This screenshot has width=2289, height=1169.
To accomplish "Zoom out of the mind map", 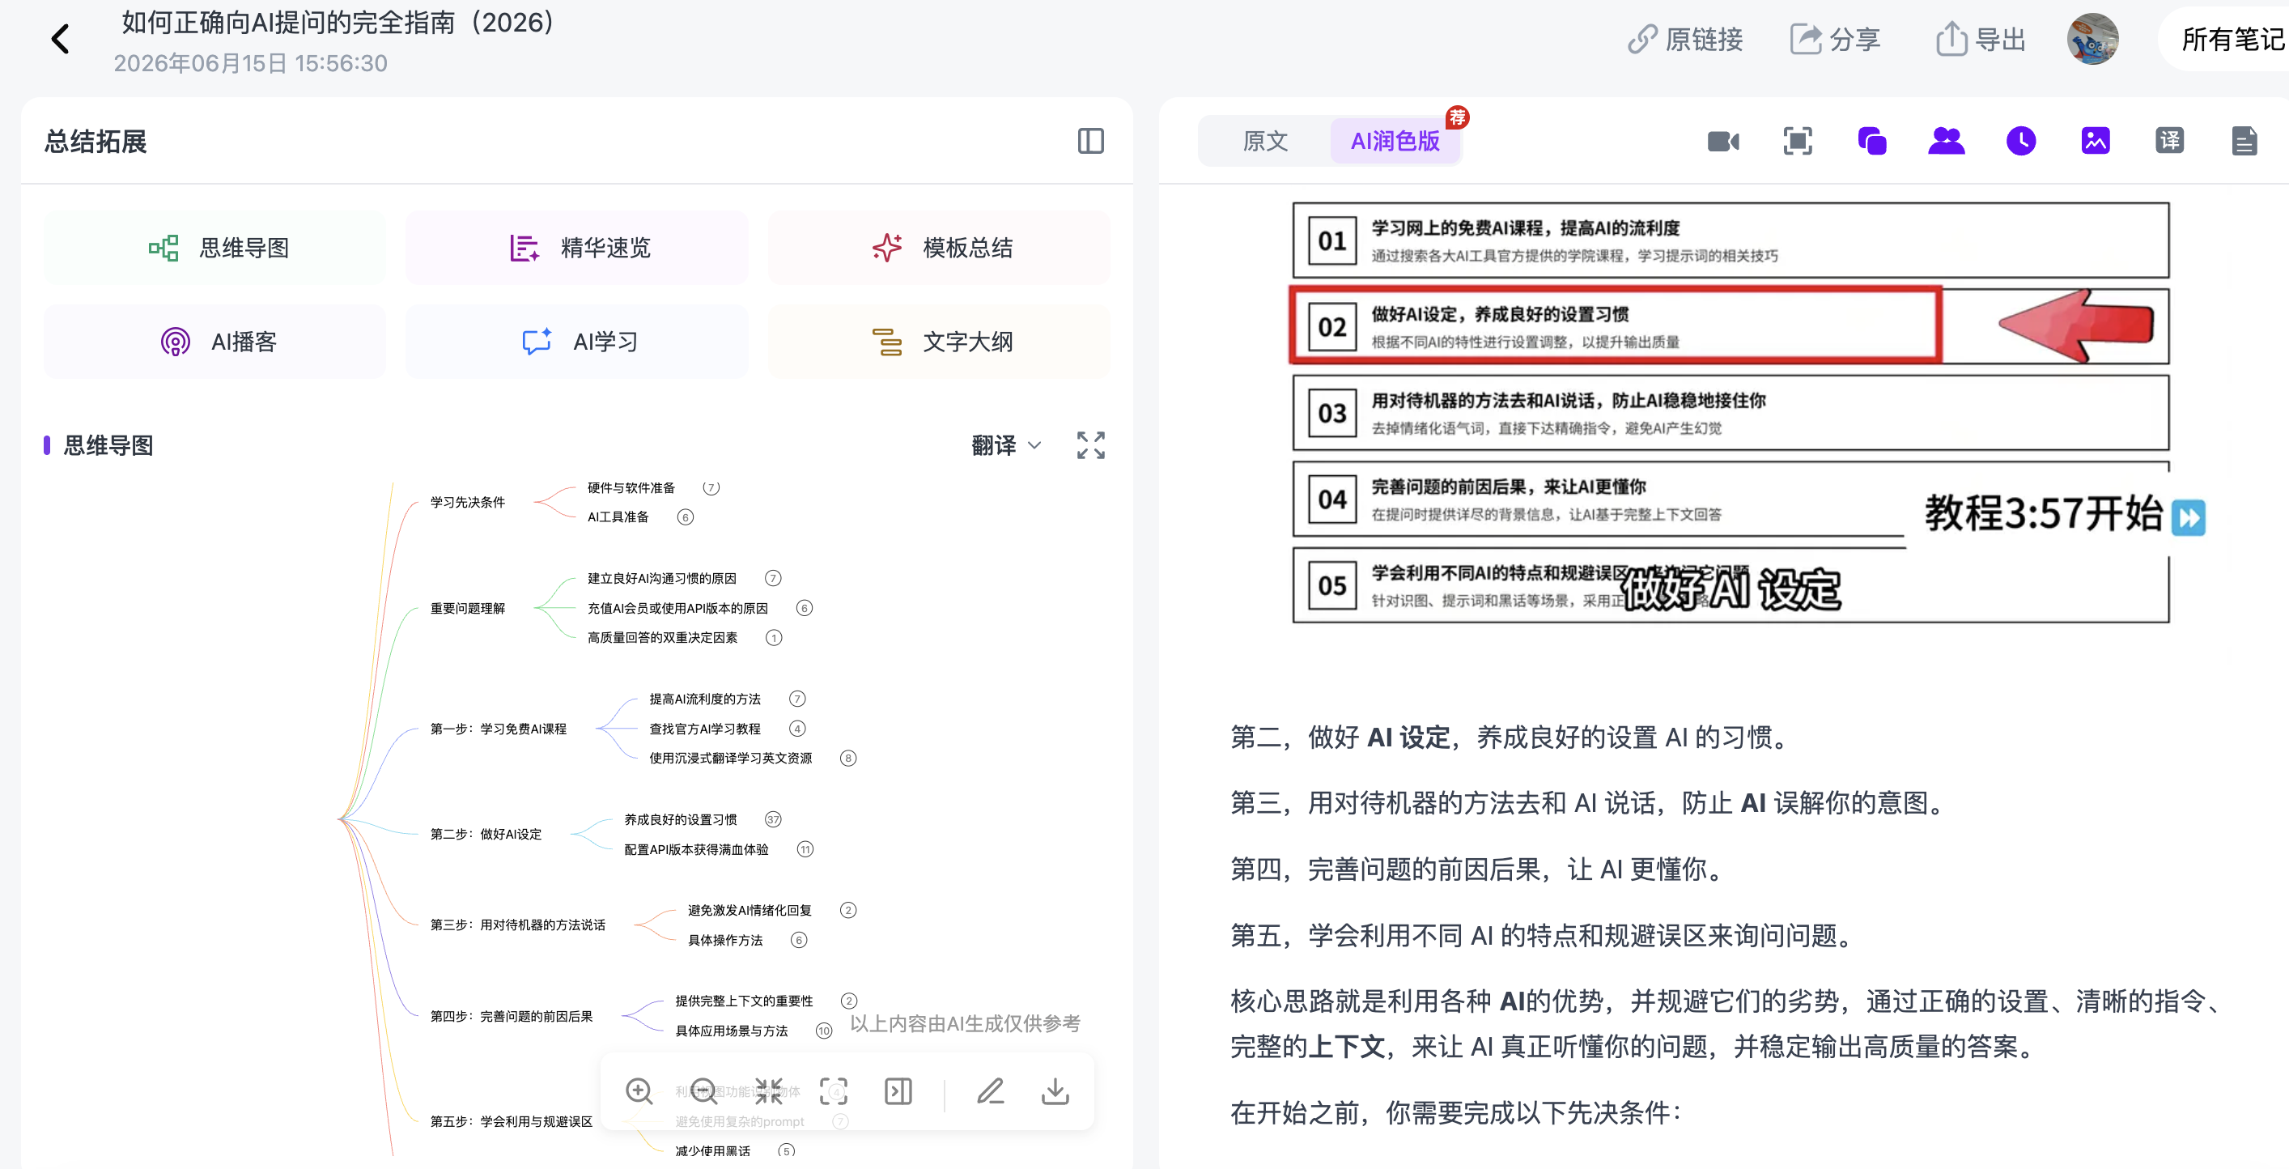I will 703,1091.
